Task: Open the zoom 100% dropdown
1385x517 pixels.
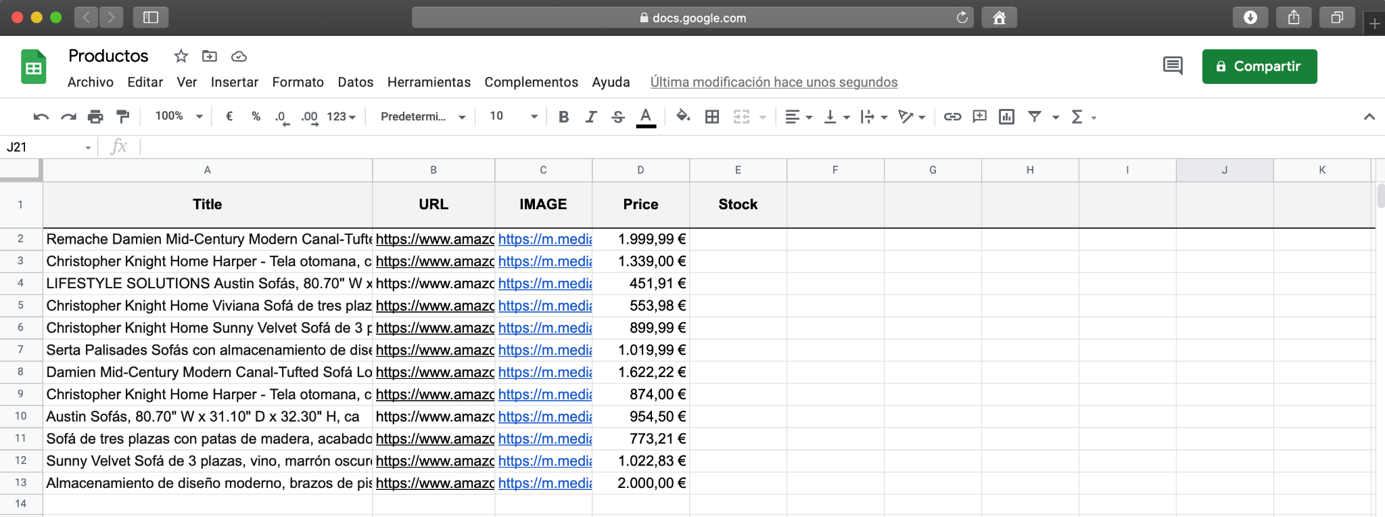Action: [x=179, y=116]
